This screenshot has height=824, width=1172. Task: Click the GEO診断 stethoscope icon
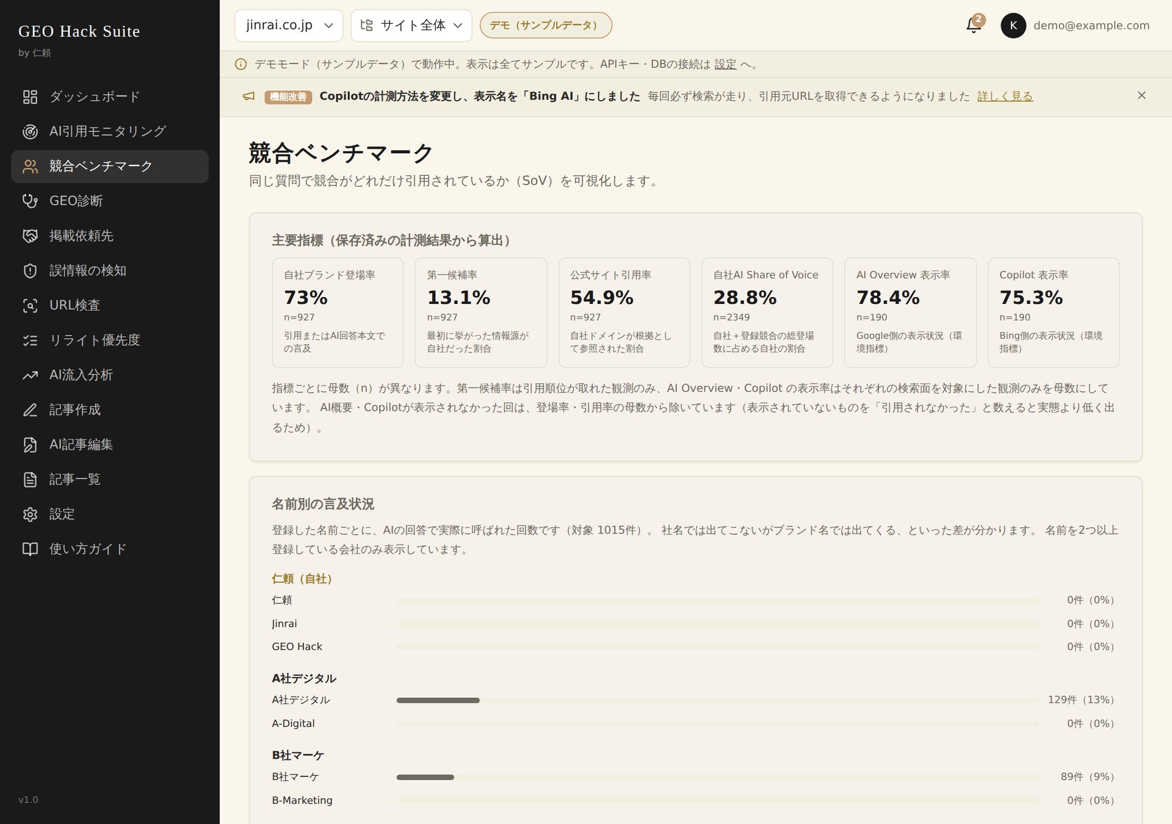[30, 201]
